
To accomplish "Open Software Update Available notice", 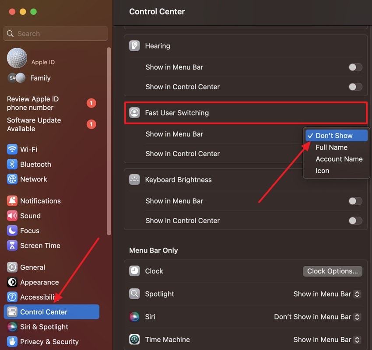I will point(52,125).
